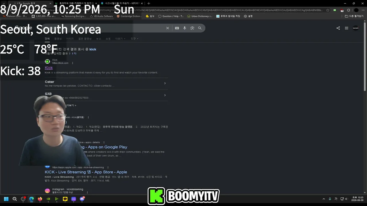Open the Windows Start menu
Screen dimensions: 367x206
point(6,199)
